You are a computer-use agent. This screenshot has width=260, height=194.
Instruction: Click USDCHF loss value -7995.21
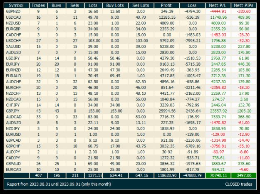click(193, 41)
